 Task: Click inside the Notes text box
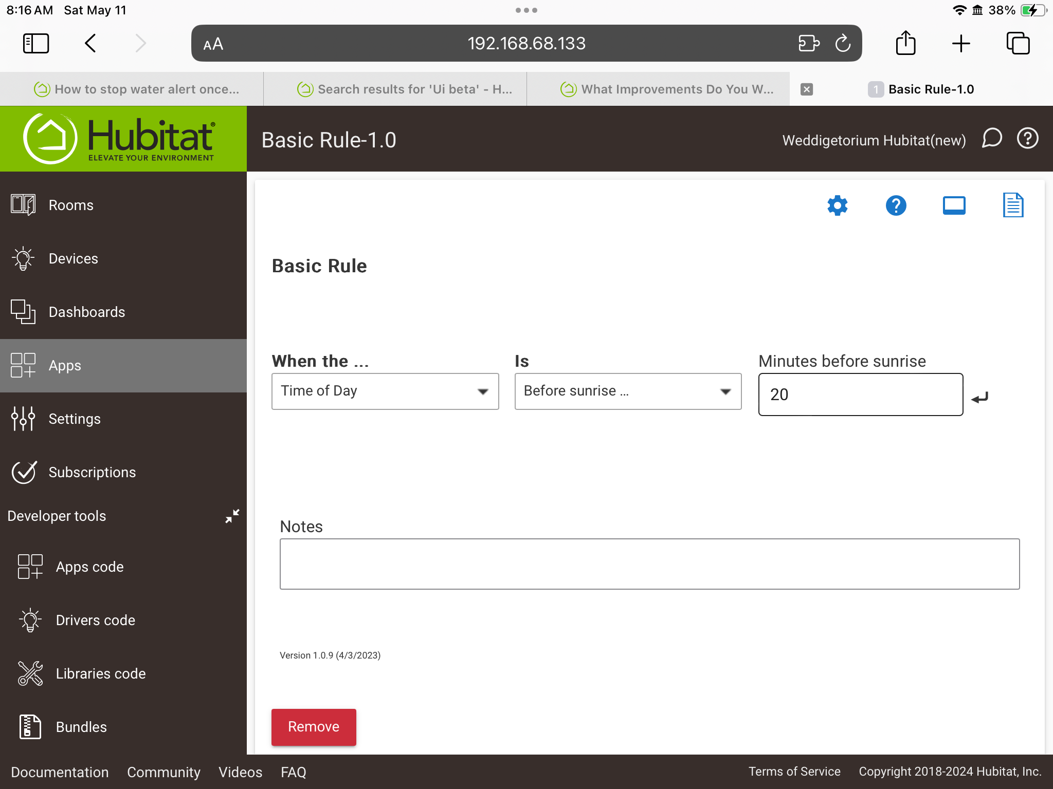(649, 564)
